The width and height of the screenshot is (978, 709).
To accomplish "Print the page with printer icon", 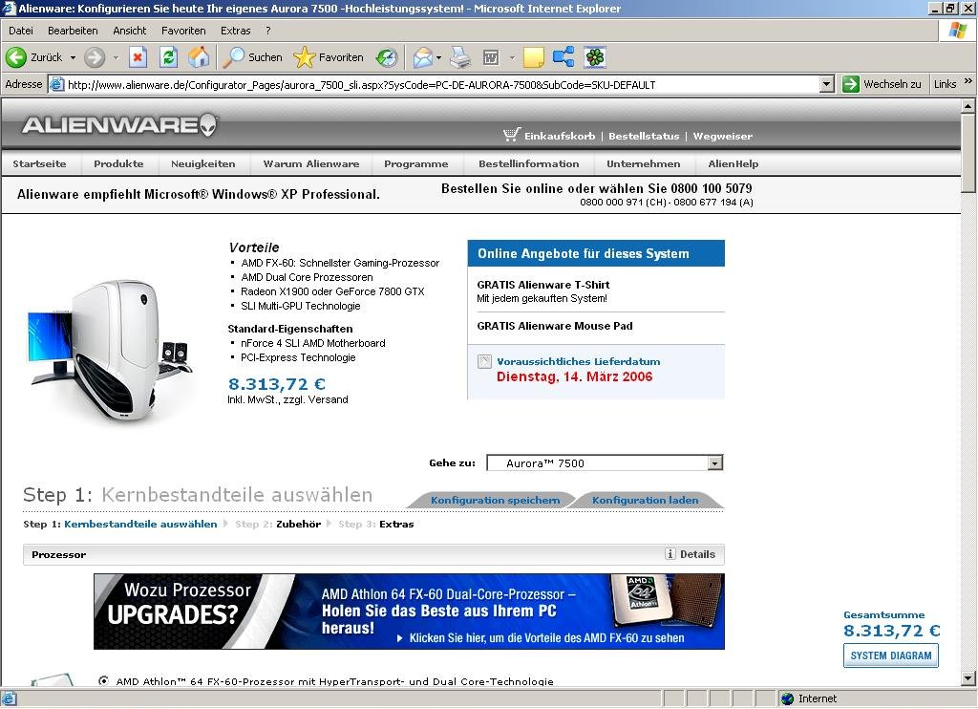I will point(460,57).
